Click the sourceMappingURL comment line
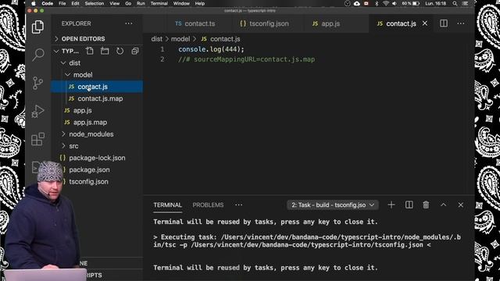 click(x=246, y=59)
